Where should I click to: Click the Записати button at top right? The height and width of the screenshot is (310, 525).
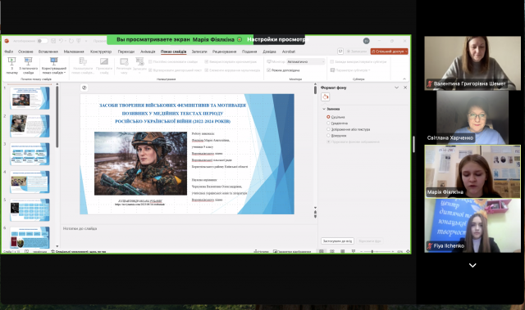(x=357, y=51)
